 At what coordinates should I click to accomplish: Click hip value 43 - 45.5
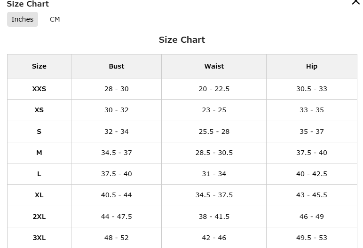pyautogui.click(x=312, y=195)
